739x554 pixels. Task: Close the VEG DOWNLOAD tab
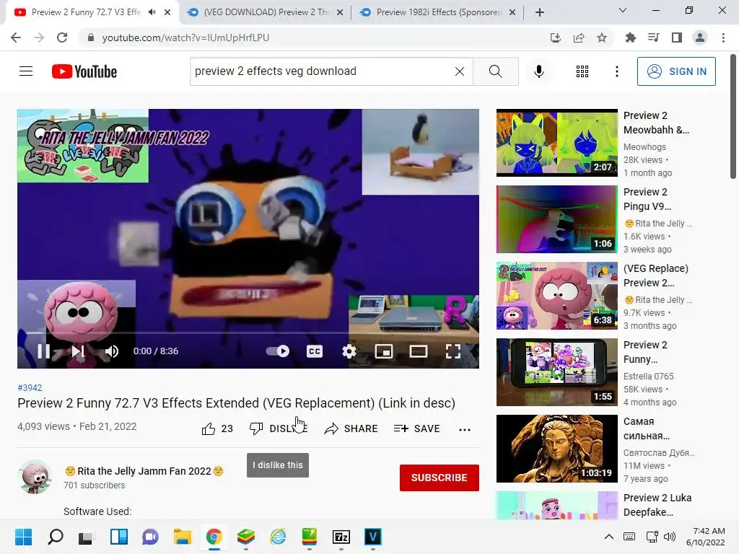(x=340, y=13)
